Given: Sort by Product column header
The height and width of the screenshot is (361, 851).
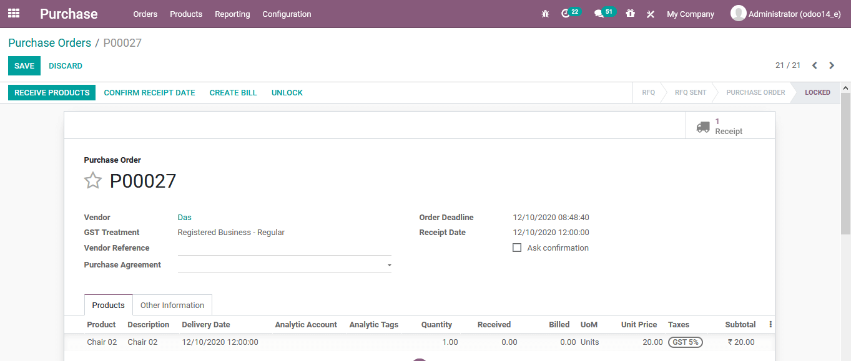Looking at the screenshot, I should pos(101,325).
